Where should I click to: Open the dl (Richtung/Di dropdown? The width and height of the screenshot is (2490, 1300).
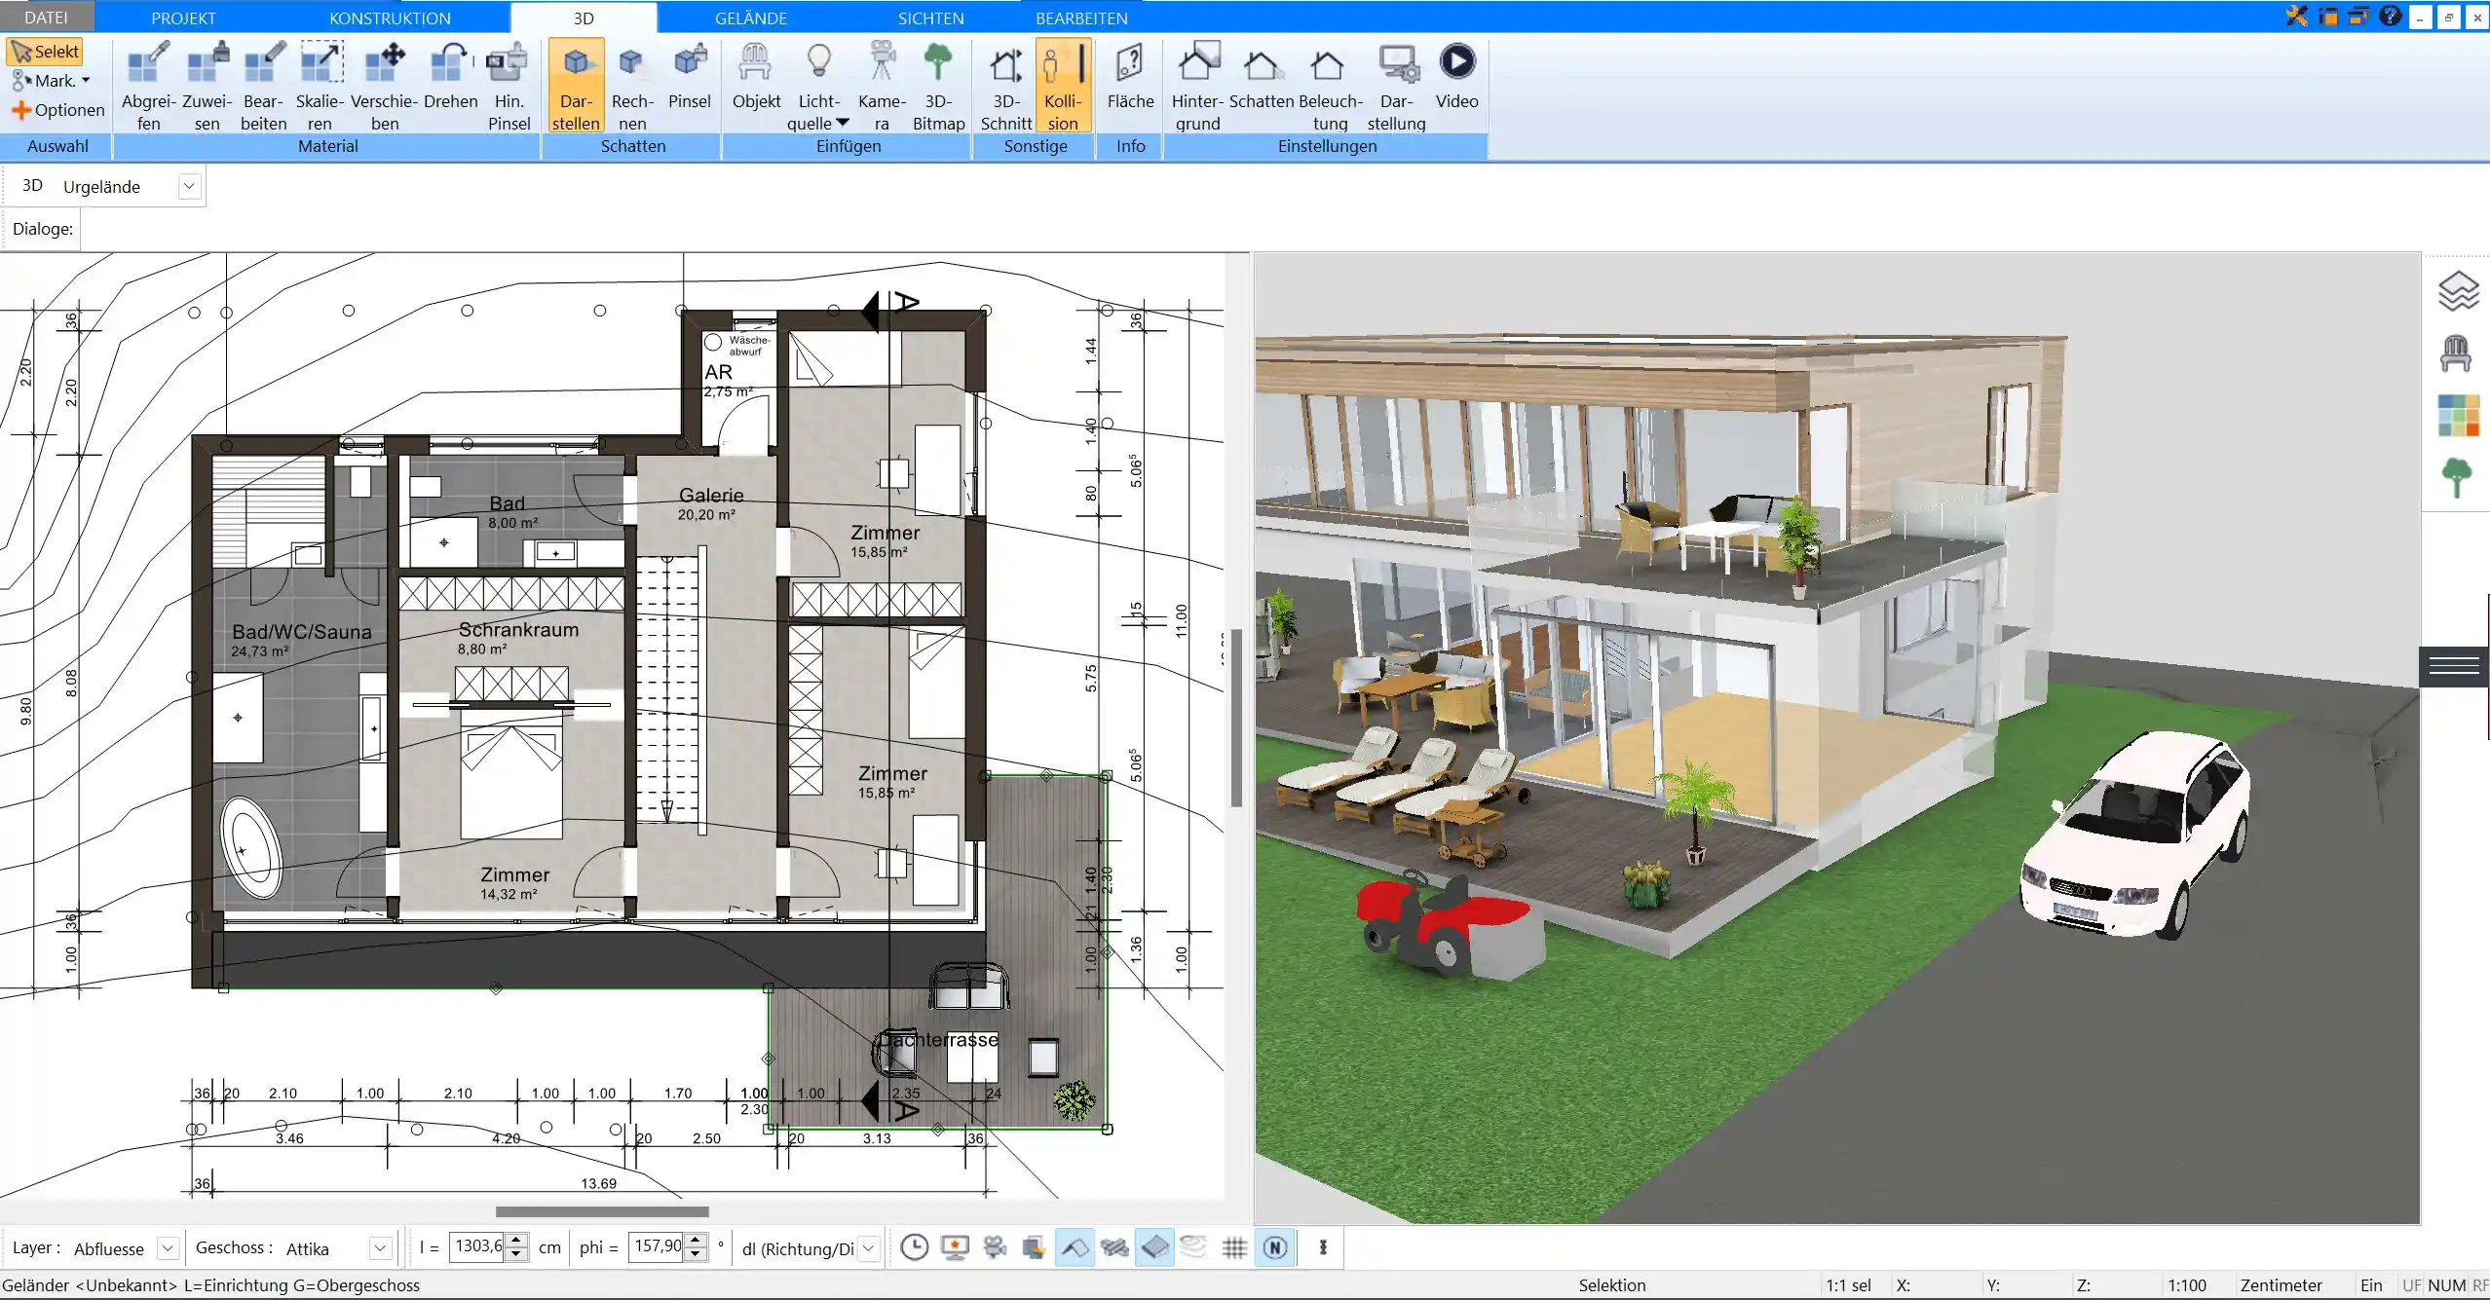870,1248
